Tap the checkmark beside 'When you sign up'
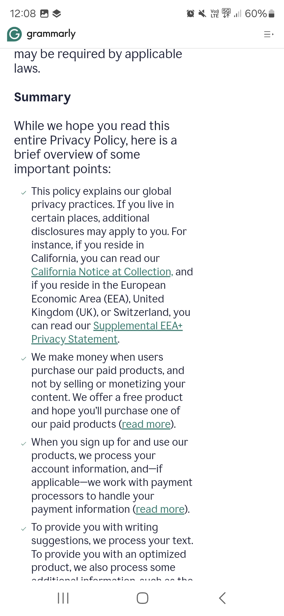The width and height of the screenshot is (284, 616). [24, 444]
